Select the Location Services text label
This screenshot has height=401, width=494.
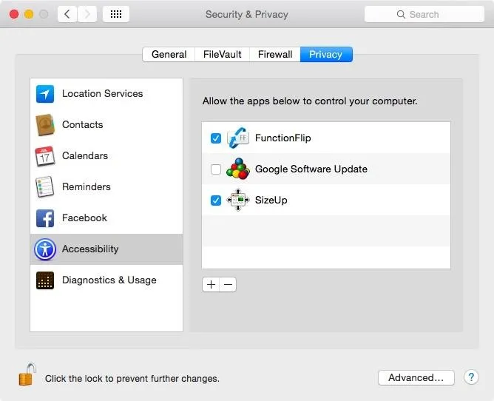(x=102, y=94)
